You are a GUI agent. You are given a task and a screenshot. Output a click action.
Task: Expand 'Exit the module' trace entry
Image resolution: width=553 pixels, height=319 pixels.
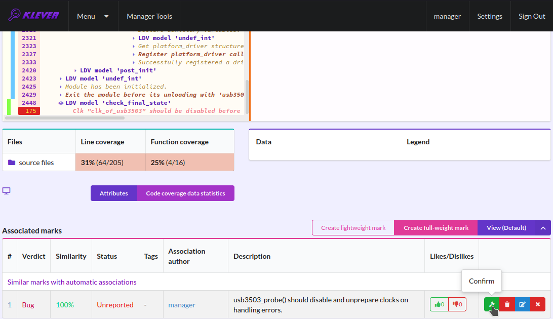(x=61, y=95)
